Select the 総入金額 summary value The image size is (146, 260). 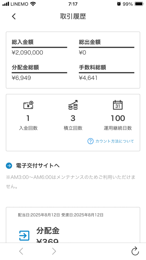[27, 53]
